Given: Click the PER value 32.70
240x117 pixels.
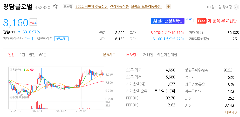Looking at the screenshot, I should point(170,98).
